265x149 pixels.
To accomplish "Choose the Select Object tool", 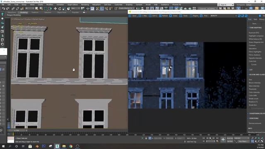I will tap(37, 8).
